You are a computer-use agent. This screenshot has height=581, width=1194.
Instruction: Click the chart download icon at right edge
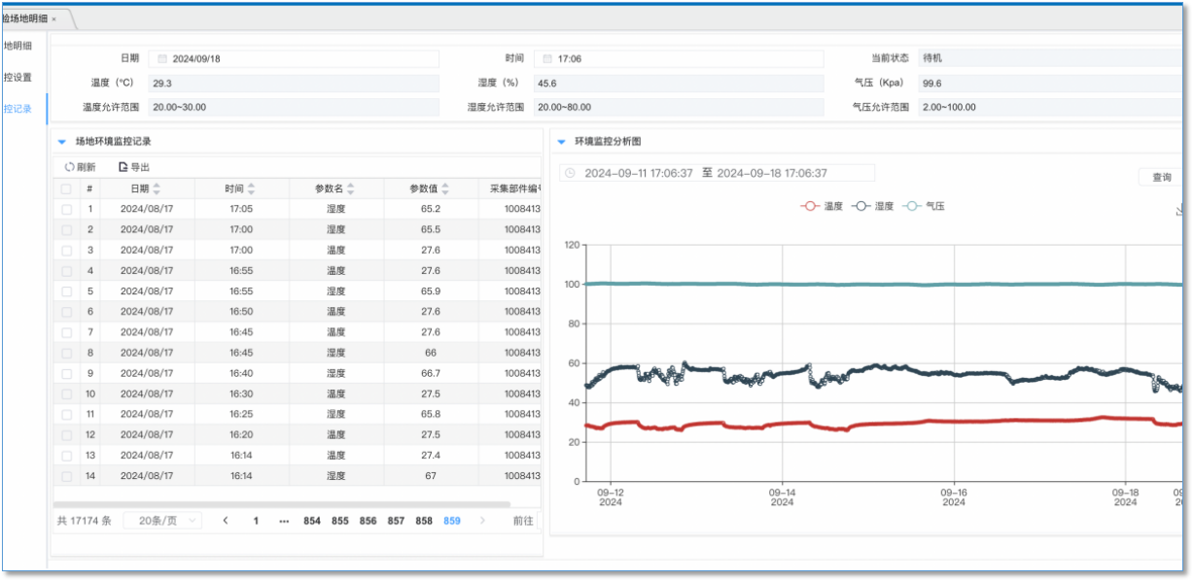click(x=1179, y=208)
